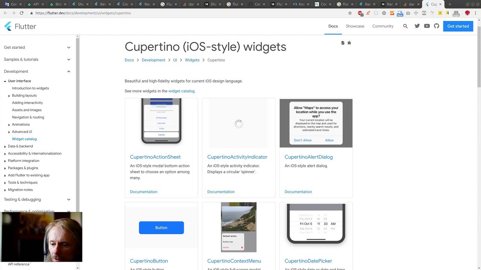Open the Adblock Plus extension icon
481x270 pixels.
[x=360, y=13]
